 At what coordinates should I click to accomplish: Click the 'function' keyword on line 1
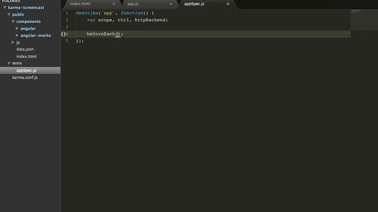pos(132,13)
